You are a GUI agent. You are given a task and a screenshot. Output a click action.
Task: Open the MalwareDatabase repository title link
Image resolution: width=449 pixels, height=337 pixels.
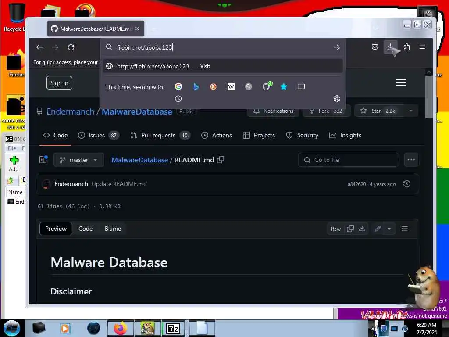[137, 112]
